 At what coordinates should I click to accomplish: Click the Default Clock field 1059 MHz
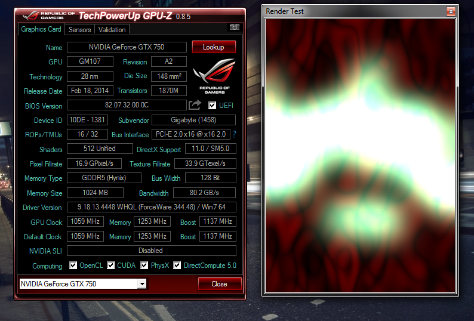pyautogui.click(x=85, y=236)
